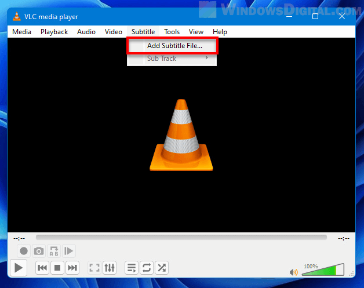This screenshot has width=364, height=288.
Task: Toggle loop repeat mode
Action: (x=147, y=268)
